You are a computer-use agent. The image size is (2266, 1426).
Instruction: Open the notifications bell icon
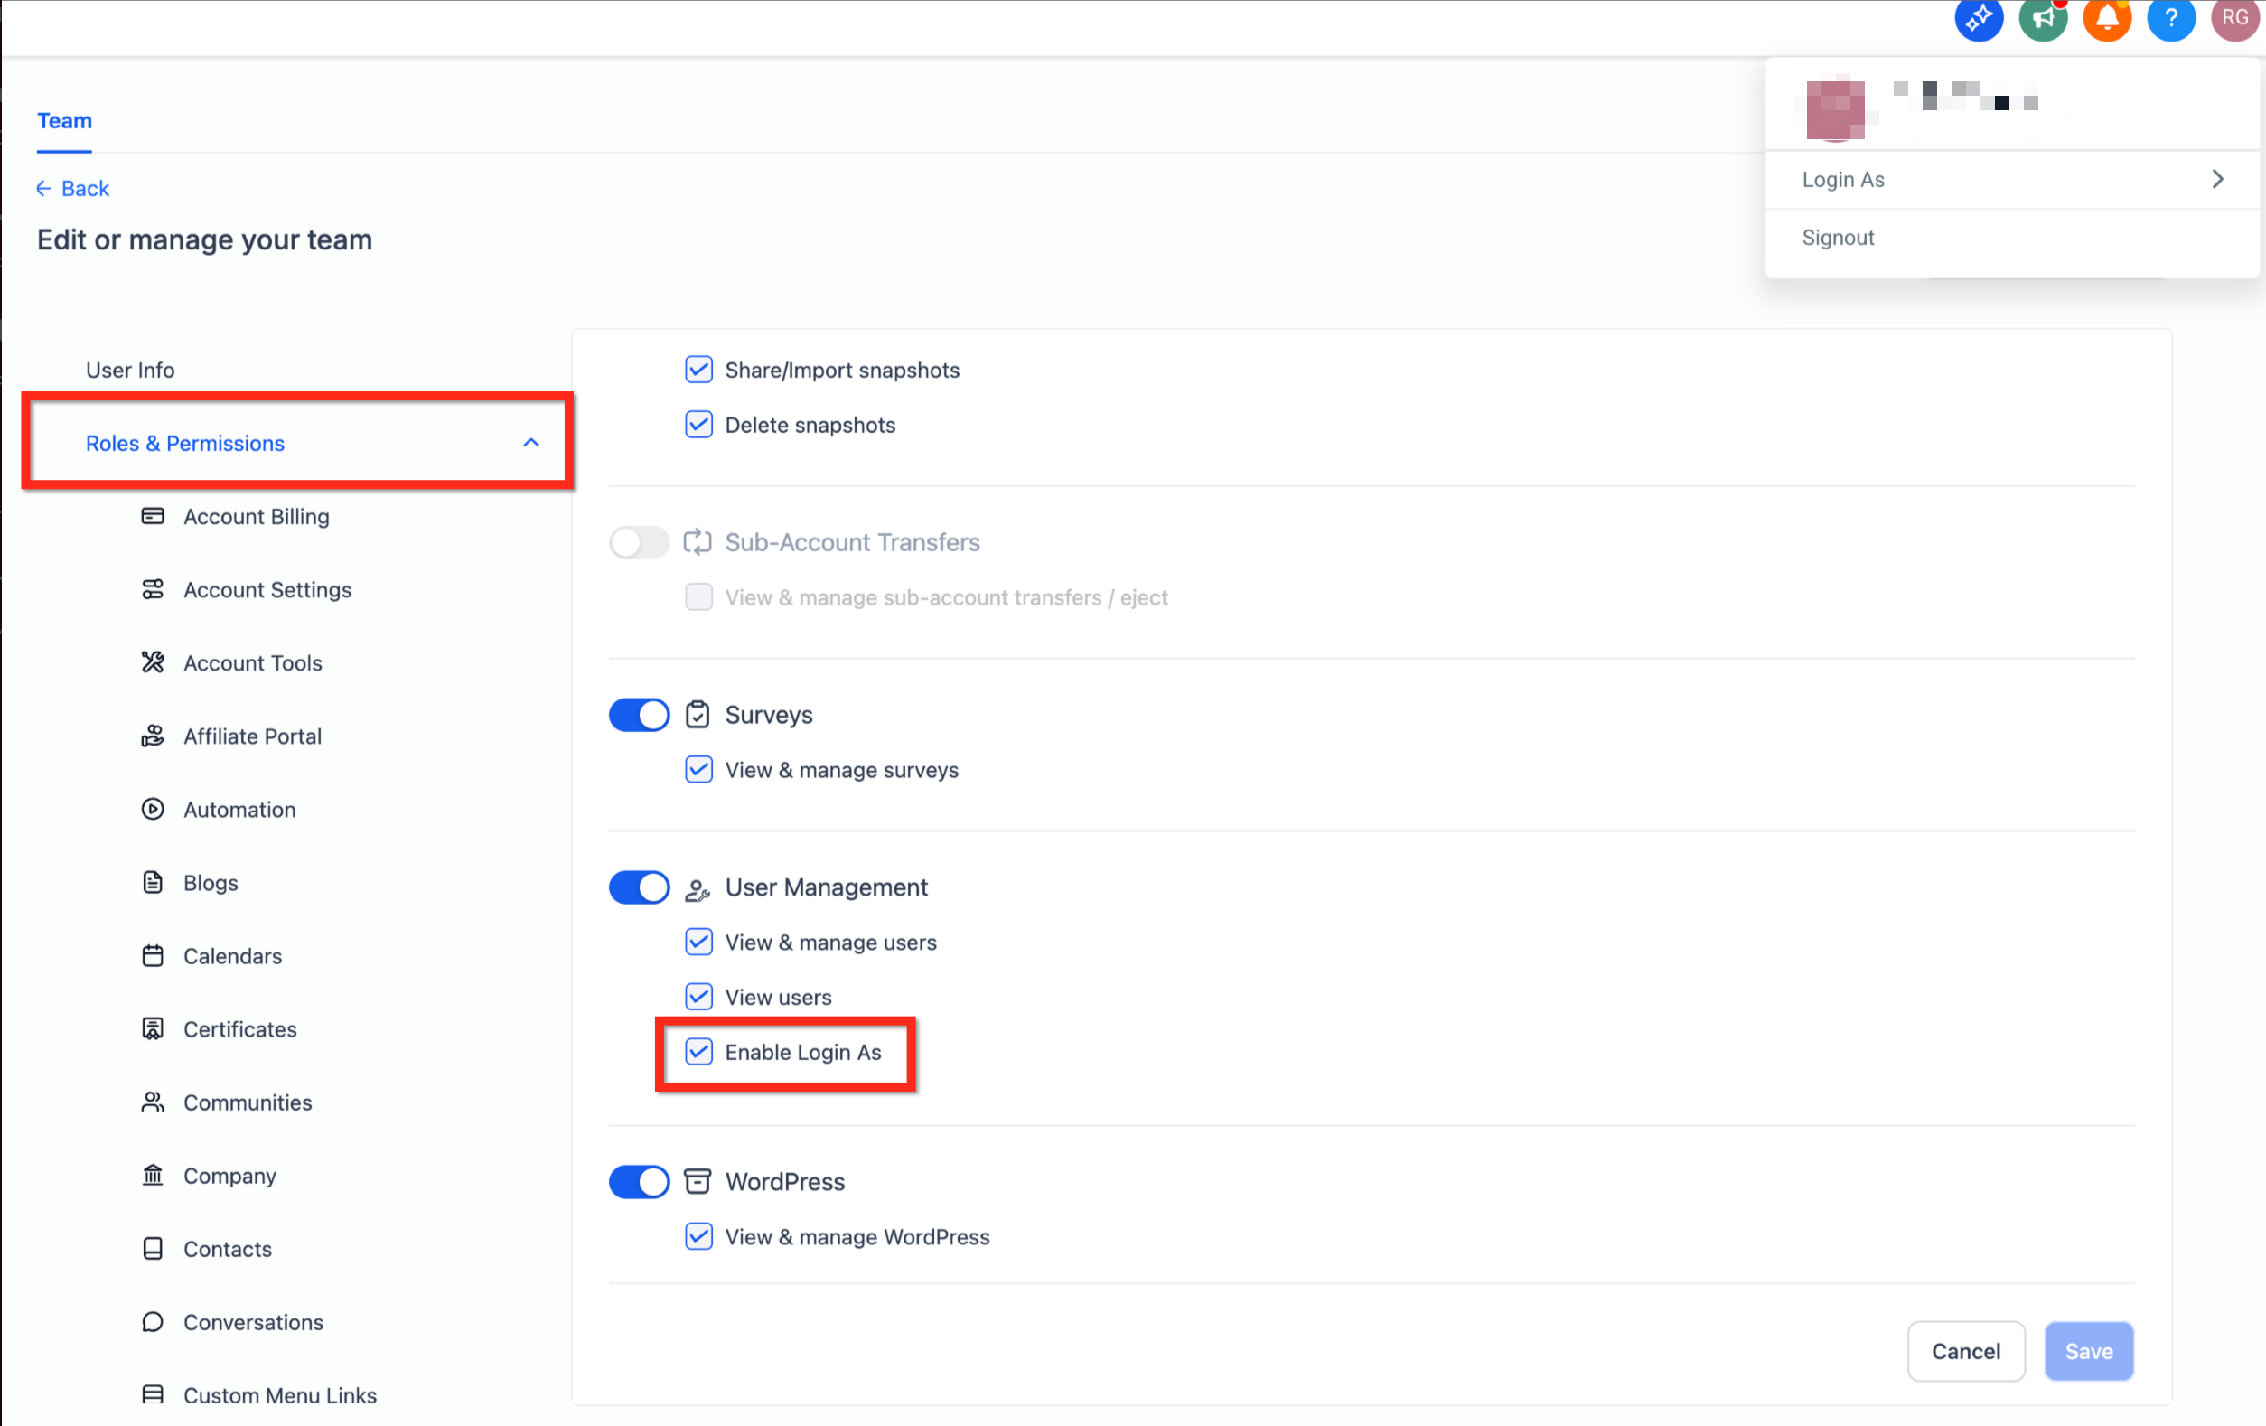click(x=2107, y=19)
